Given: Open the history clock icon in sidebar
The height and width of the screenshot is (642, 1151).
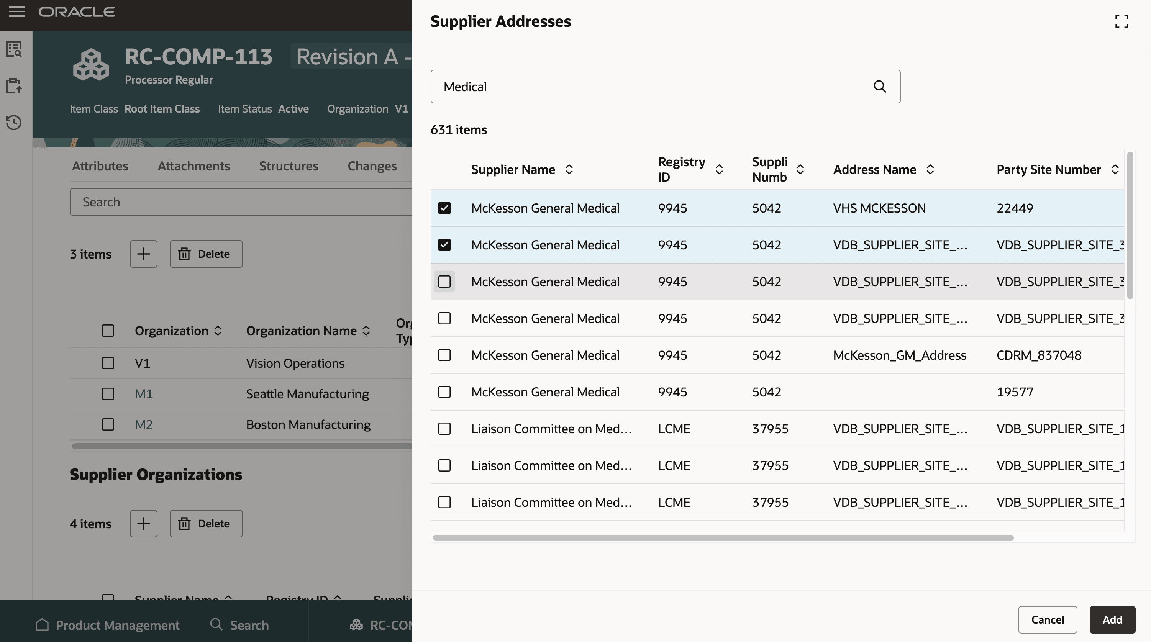Looking at the screenshot, I should coord(14,122).
